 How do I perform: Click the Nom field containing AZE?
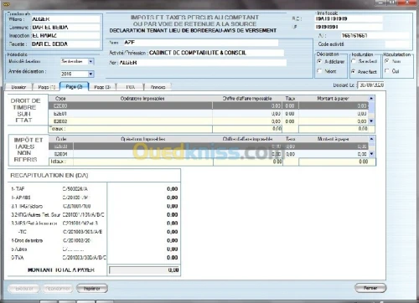(x=200, y=43)
